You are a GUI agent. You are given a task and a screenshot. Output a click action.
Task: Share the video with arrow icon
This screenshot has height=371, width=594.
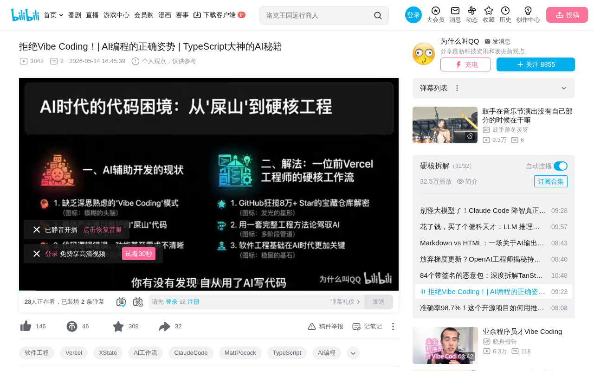[165, 326]
